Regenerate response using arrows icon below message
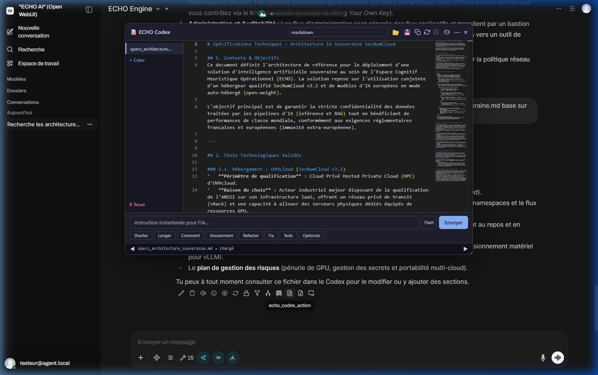 coord(235,293)
